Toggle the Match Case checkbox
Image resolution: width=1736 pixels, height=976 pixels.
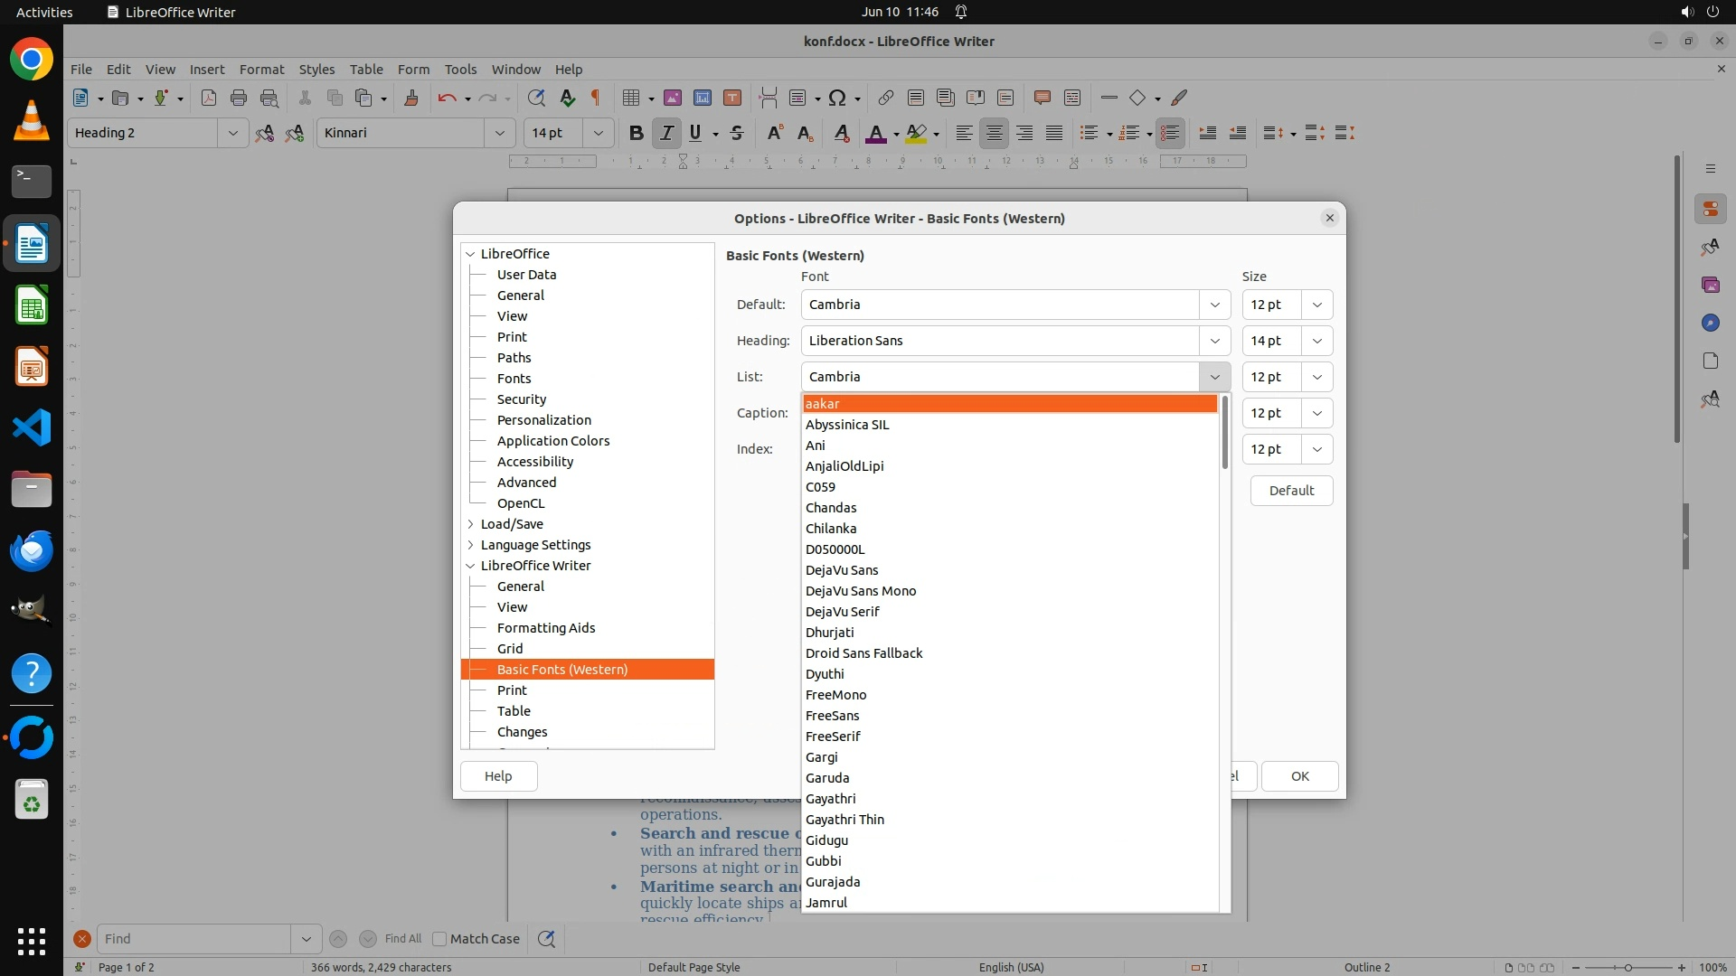tap(439, 939)
